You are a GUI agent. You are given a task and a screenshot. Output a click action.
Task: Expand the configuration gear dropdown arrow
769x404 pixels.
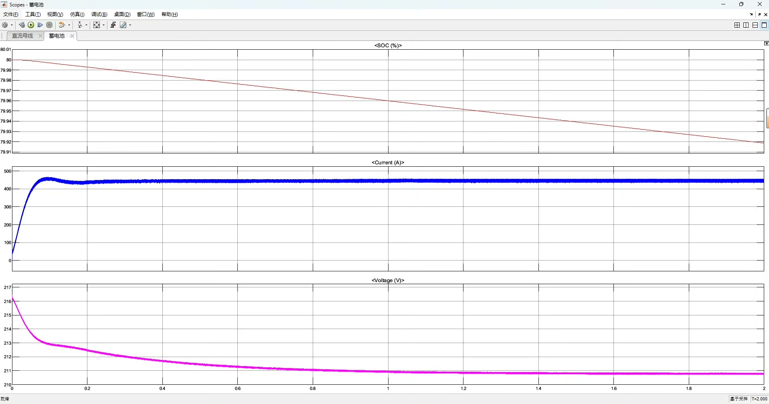coord(12,25)
